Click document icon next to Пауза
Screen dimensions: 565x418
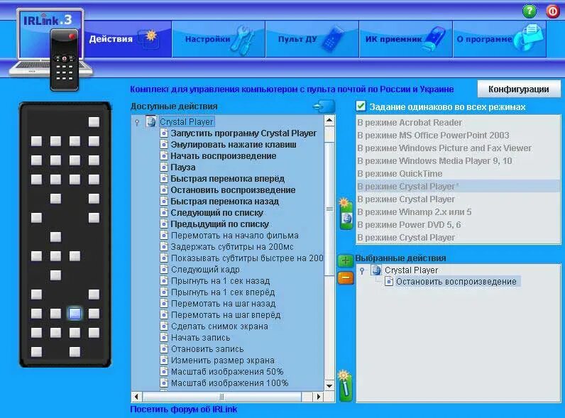pyautogui.click(x=164, y=167)
